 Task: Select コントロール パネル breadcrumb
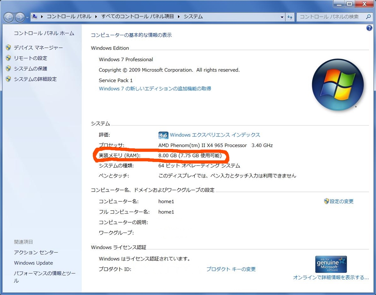click(69, 17)
